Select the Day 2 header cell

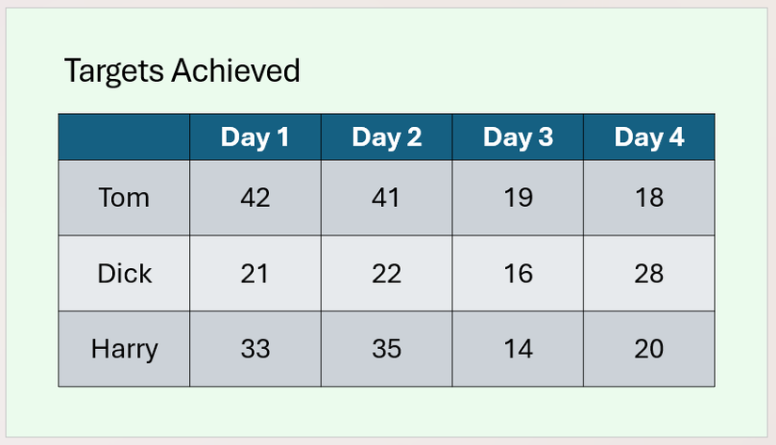pos(387,137)
